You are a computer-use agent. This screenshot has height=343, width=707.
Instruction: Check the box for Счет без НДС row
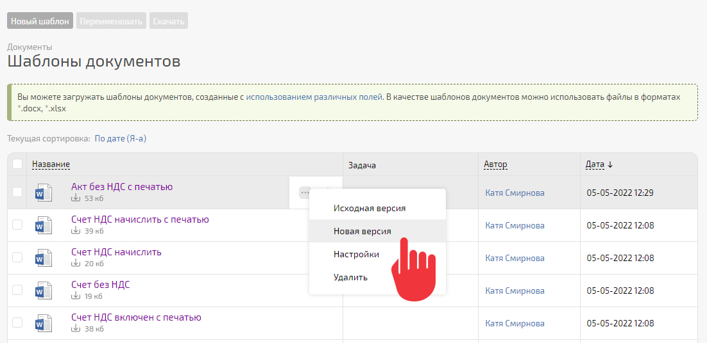pos(17,290)
